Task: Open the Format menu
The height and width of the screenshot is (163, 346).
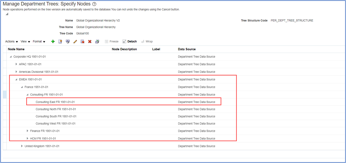Action: pos(39,42)
